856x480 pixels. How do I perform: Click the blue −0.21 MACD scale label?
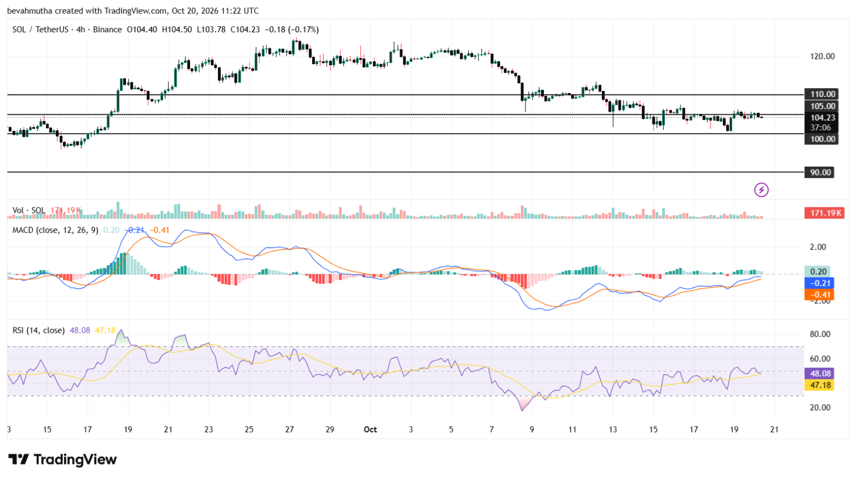coord(819,283)
